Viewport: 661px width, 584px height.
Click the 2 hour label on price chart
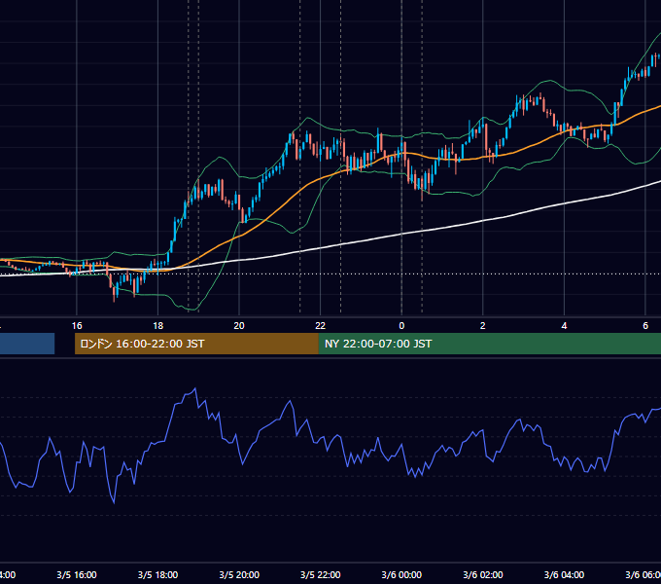(483, 326)
